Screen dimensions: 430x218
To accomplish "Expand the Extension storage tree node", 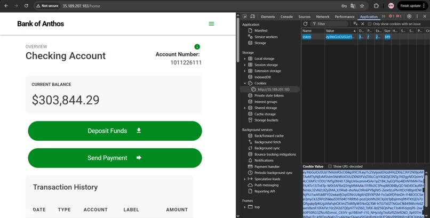I will click(245, 71).
